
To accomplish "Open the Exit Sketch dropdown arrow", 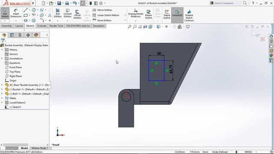I will click(5, 21).
